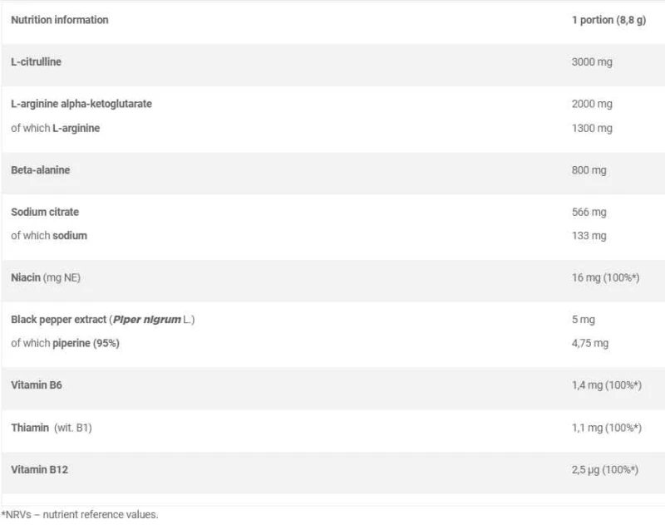
Task: Click the 1300 mg L-arginine value
Action: pos(592,128)
